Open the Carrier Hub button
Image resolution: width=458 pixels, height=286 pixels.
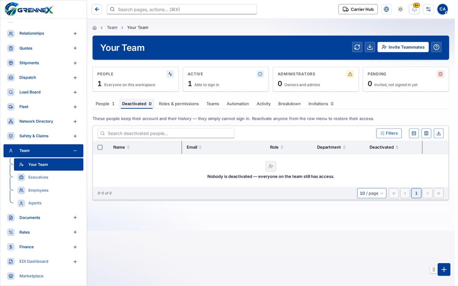click(x=358, y=9)
